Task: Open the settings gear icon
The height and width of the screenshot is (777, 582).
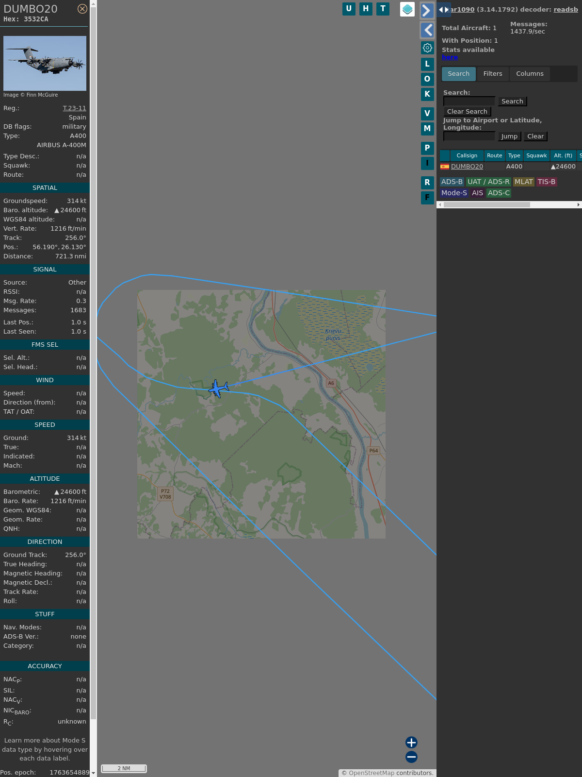Action: tap(427, 48)
